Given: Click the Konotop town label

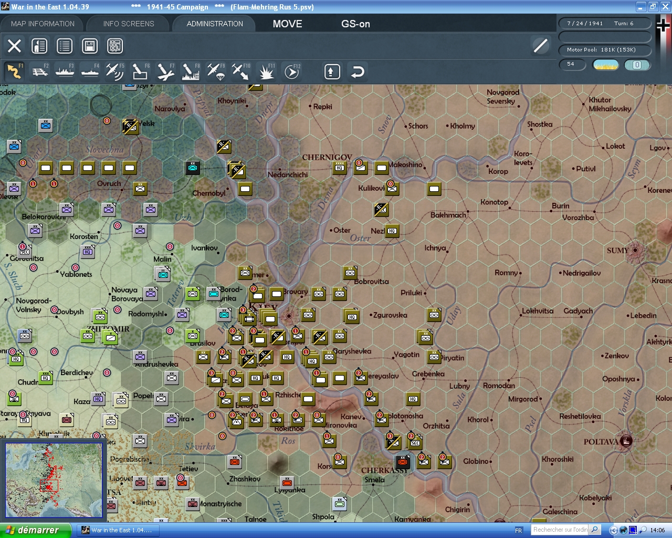Looking at the screenshot, I should [494, 202].
